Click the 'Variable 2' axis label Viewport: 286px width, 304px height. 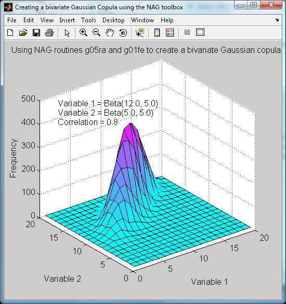[62, 279]
